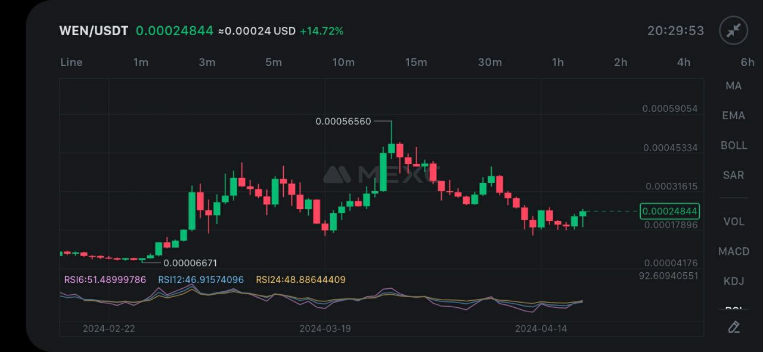Turn on SAR indicator
Viewport: 763px width, 352px height.
pyautogui.click(x=733, y=175)
